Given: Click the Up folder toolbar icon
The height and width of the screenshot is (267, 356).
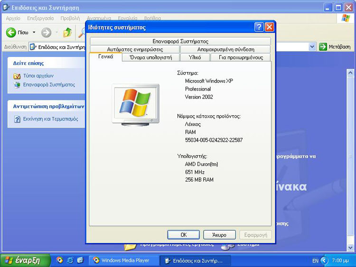Looking at the screenshot, I should pos(67,33).
